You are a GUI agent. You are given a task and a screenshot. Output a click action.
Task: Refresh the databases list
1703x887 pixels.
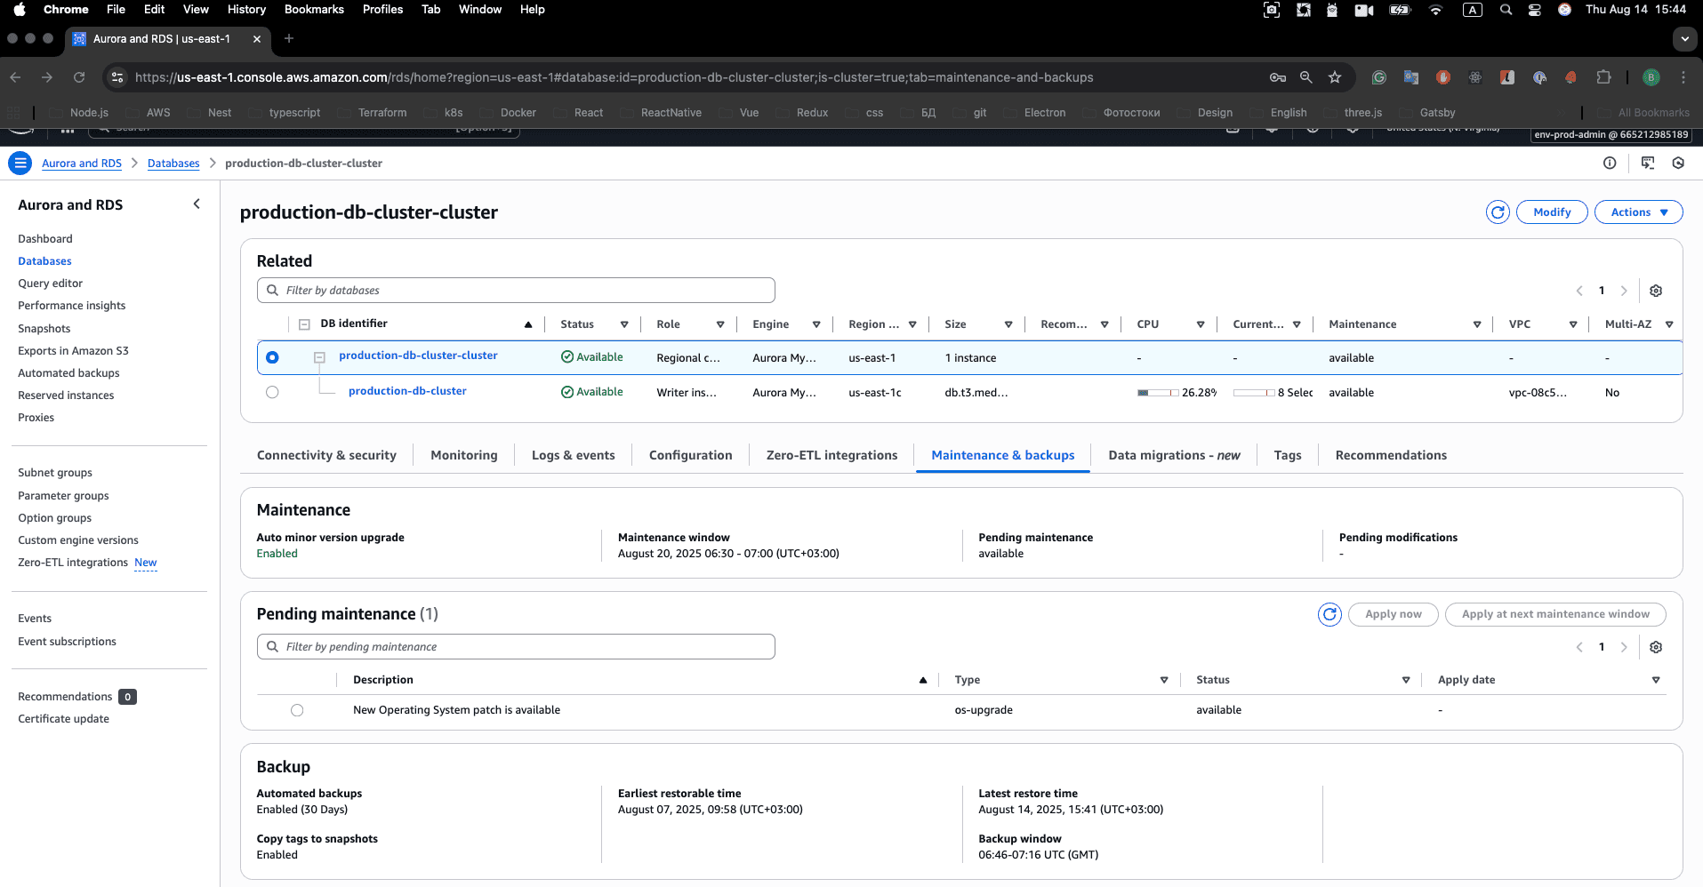tap(1497, 212)
